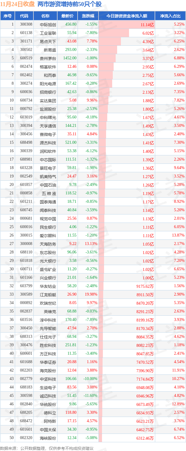Image resolution: width=186 pixels, height=451 pixels.
Task: Click the 今日游资资金净流入额 column header
Action: pos(127,16)
